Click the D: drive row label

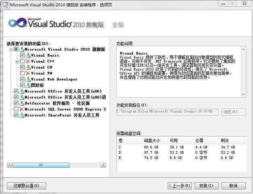(x=120, y=152)
